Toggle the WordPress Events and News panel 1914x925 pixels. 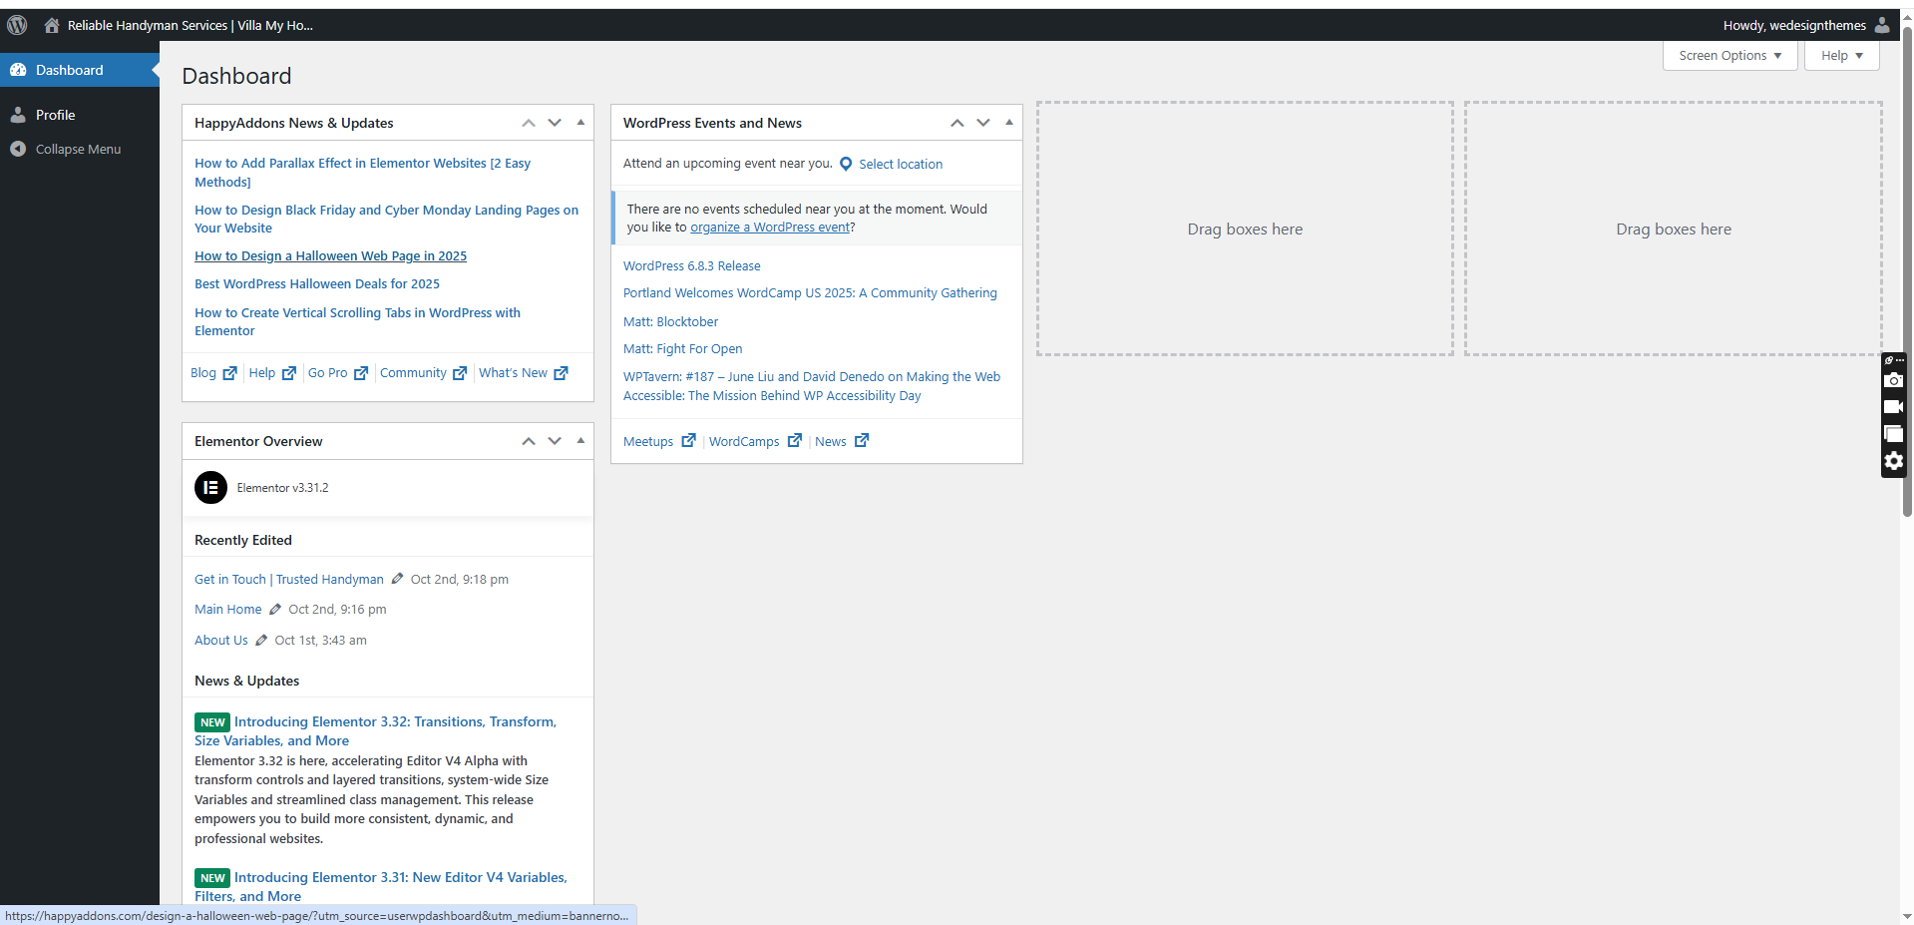coord(1009,123)
